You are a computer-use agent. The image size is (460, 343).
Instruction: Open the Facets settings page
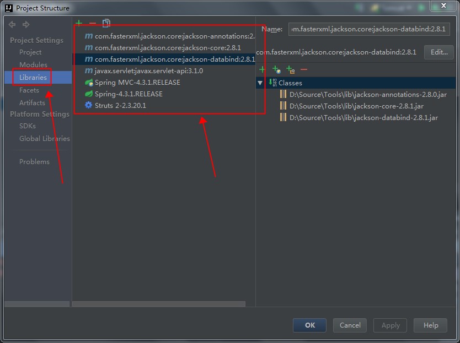[29, 90]
